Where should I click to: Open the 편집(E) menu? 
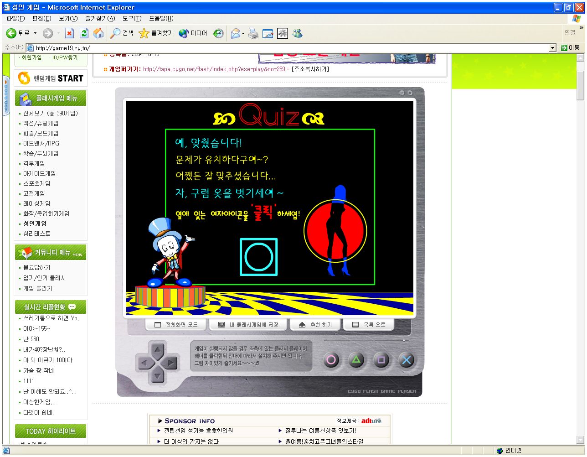click(41, 18)
